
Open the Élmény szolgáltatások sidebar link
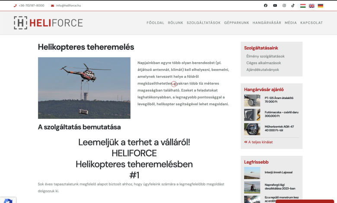click(265, 56)
